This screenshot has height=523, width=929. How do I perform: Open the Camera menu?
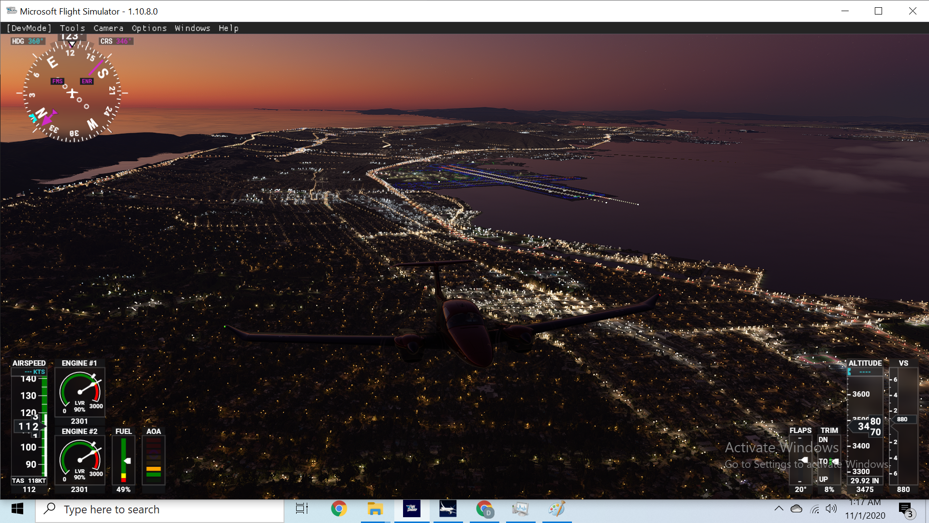(x=108, y=28)
